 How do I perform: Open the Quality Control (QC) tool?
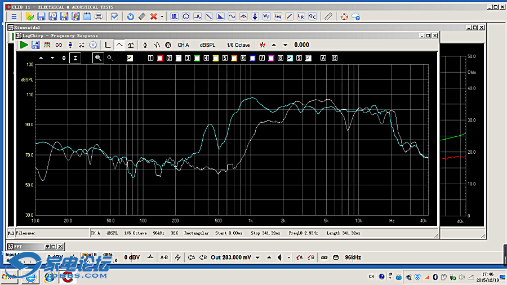click(312, 16)
